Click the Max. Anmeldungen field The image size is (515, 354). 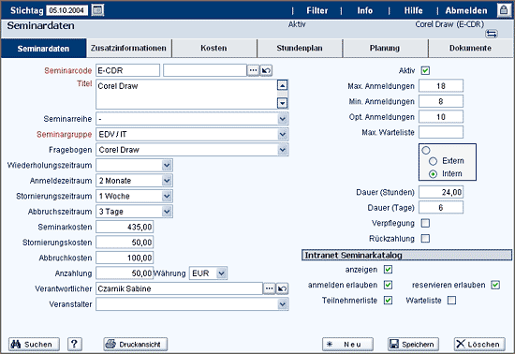click(x=441, y=86)
